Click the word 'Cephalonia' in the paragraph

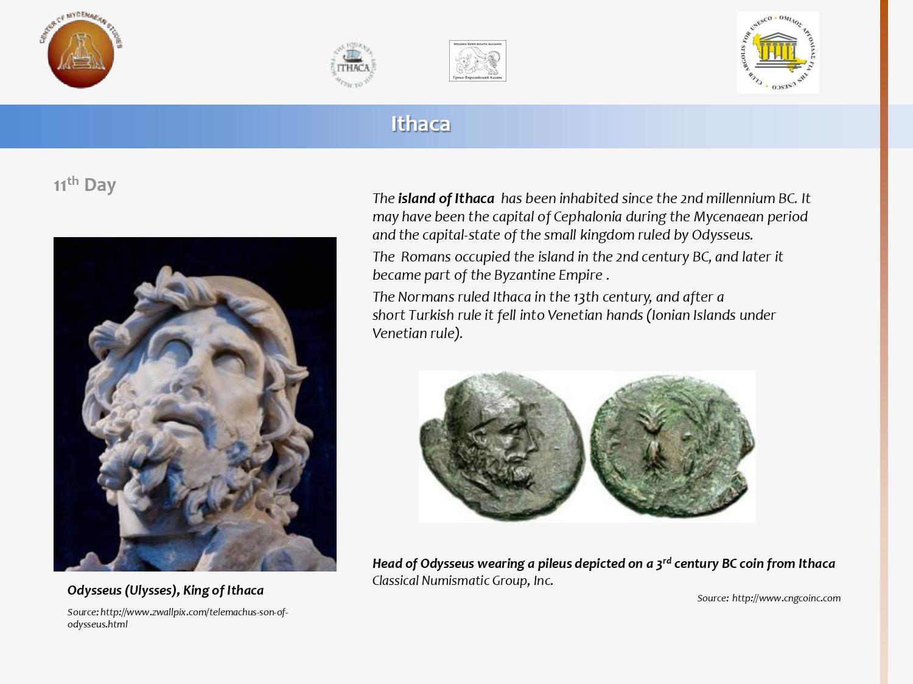pyautogui.click(x=587, y=217)
